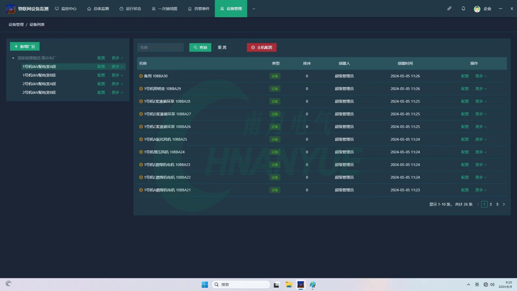The image size is (517, 291).
Task: Open 更多 dropdown for 国家能源集团 重庆电厂
Action: click(x=117, y=58)
